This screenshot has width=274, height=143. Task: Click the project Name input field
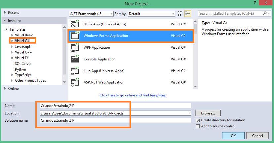(x=115, y=106)
